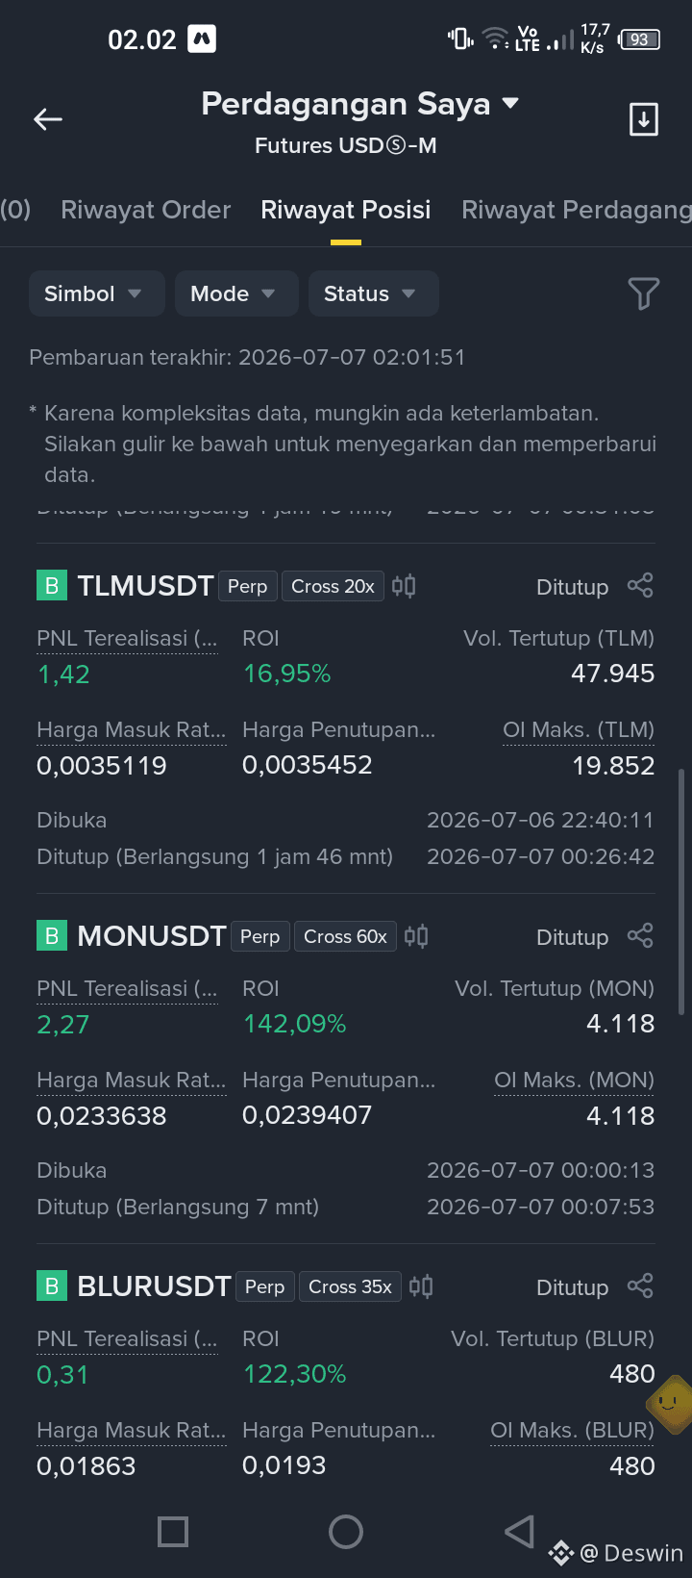The height and width of the screenshot is (1578, 692).
Task: Open MONUSDT candlestick chart icon
Action: 416,936
